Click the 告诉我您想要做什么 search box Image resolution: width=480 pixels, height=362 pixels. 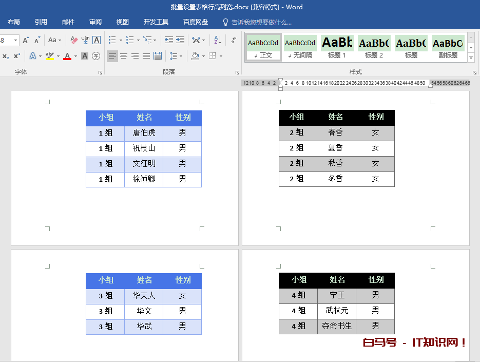coord(261,22)
